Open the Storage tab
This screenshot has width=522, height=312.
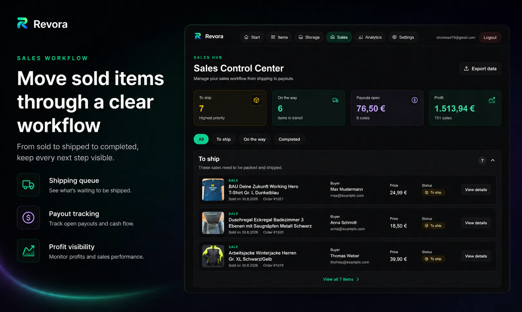coord(309,37)
